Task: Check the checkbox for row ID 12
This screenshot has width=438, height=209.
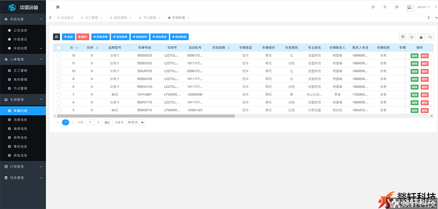Action: pos(59,56)
